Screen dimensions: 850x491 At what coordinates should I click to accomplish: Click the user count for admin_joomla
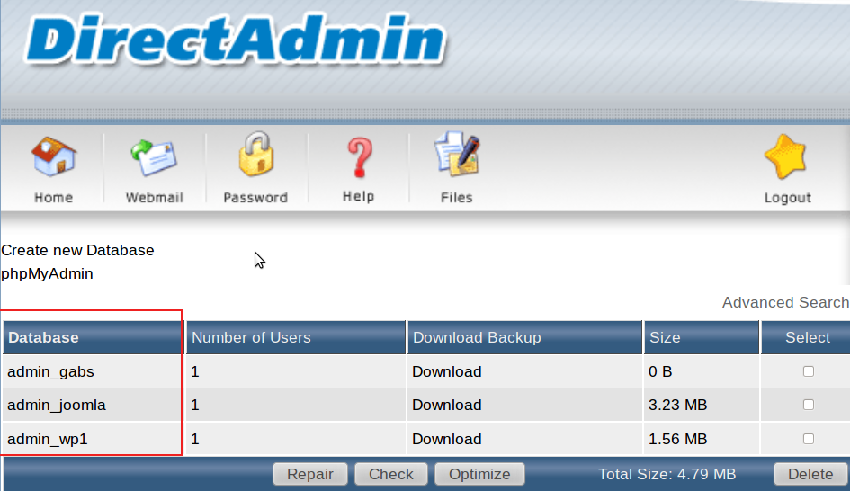pos(195,405)
